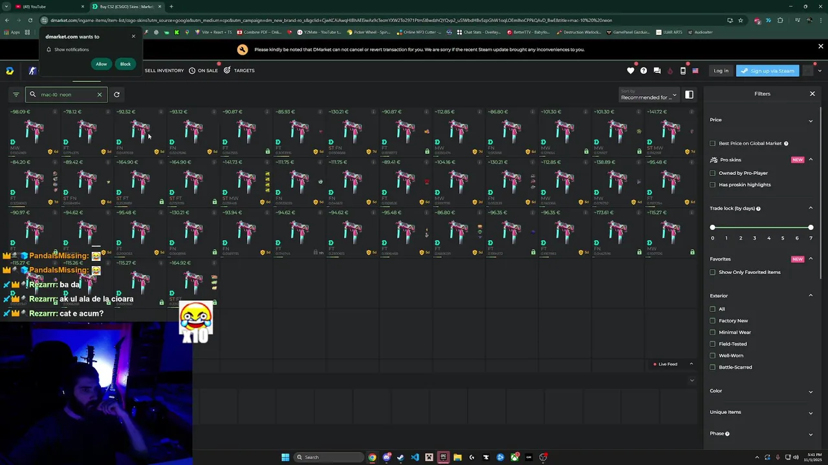This screenshot has height=465, width=828.
Task: Click Sign up via Steam
Action: click(x=767, y=70)
